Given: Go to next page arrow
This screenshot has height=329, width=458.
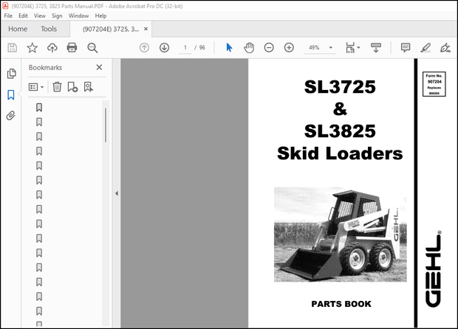Looking at the screenshot, I should click(165, 47).
